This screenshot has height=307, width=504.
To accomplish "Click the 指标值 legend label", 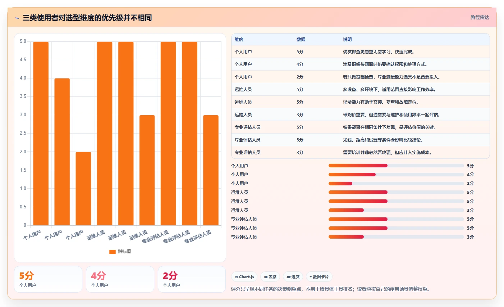I will [x=124, y=252].
